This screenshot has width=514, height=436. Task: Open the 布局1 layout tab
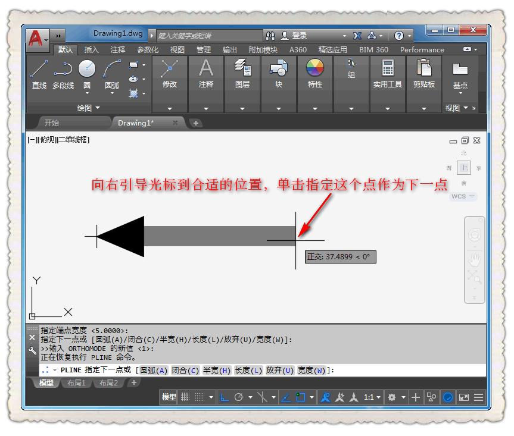click(76, 383)
